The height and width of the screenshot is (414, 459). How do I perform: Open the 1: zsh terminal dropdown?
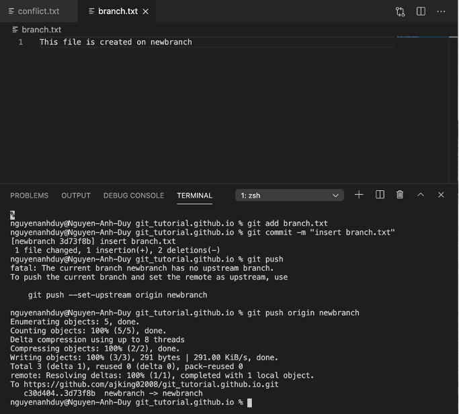[x=290, y=196]
